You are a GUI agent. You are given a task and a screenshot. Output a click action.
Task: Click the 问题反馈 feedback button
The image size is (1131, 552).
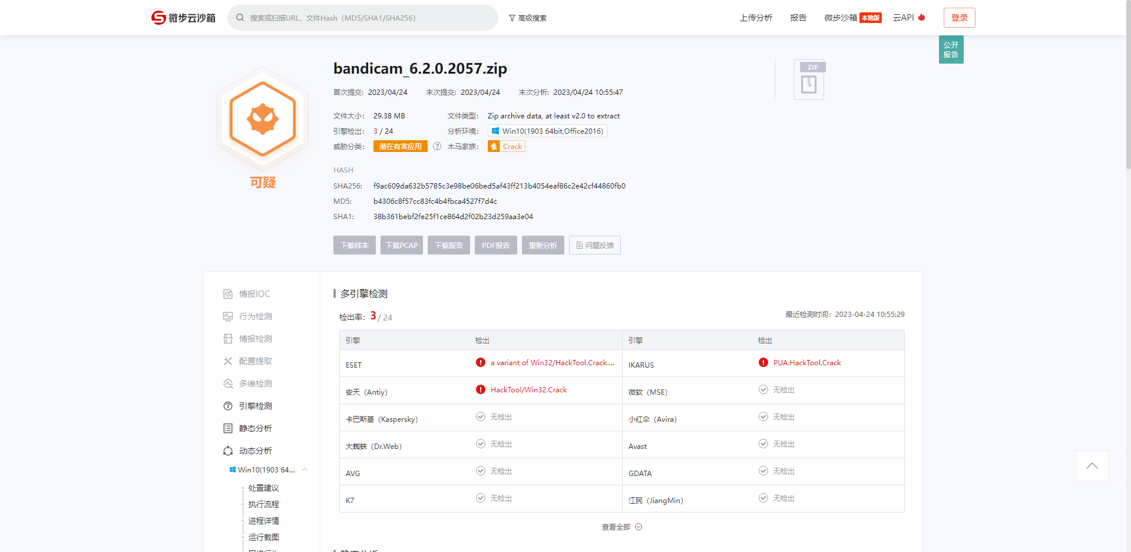pyautogui.click(x=595, y=245)
